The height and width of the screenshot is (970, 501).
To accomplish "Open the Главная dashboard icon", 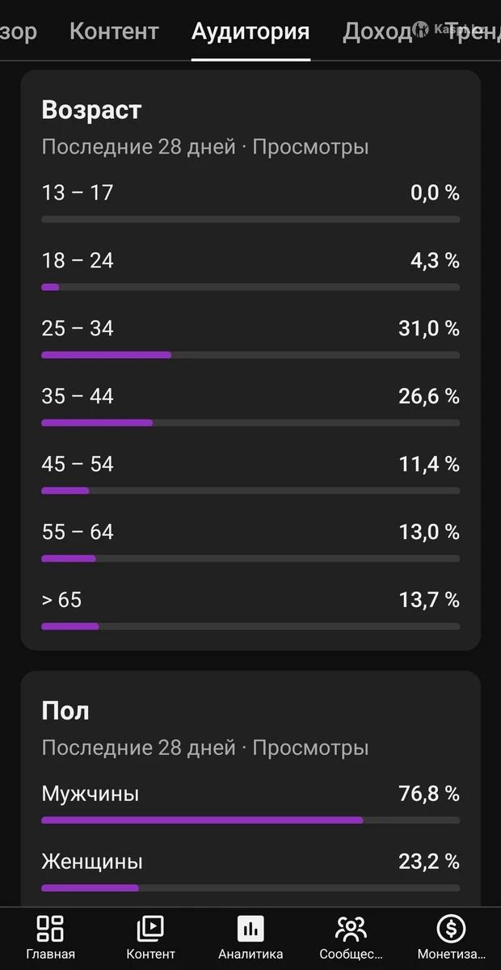I will (50, 929).
